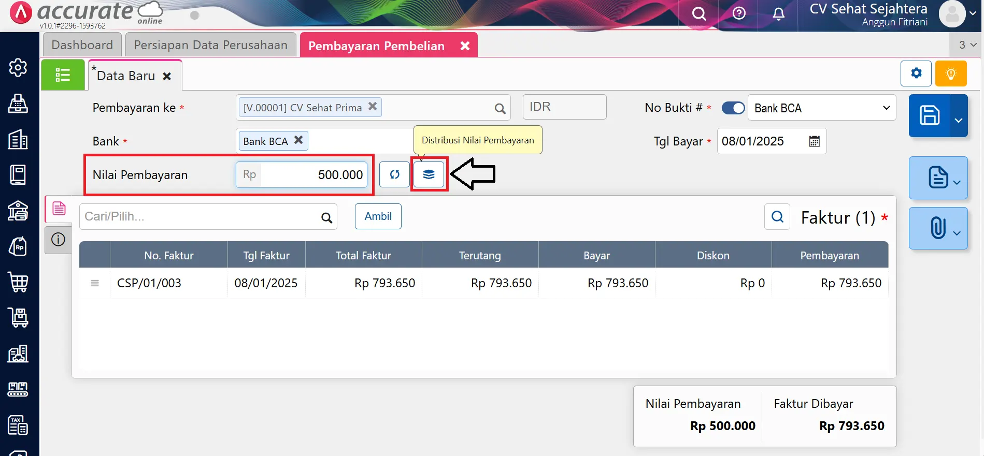Click row handle of CSP/01/003 invoice

coord(95,283)
